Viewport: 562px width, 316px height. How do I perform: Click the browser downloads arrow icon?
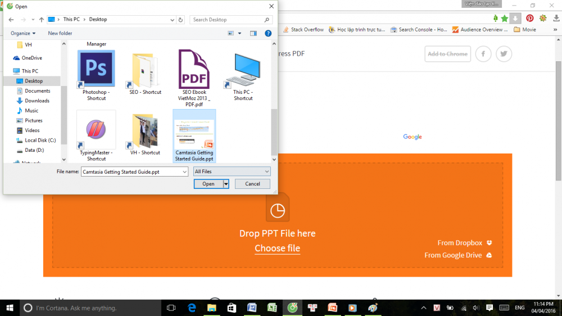point(556,19)
